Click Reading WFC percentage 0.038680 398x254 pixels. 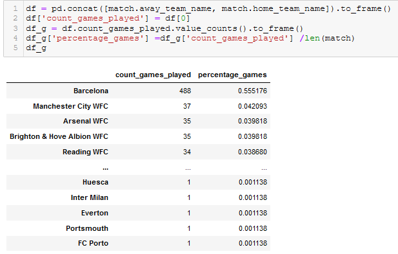point(252,152)
